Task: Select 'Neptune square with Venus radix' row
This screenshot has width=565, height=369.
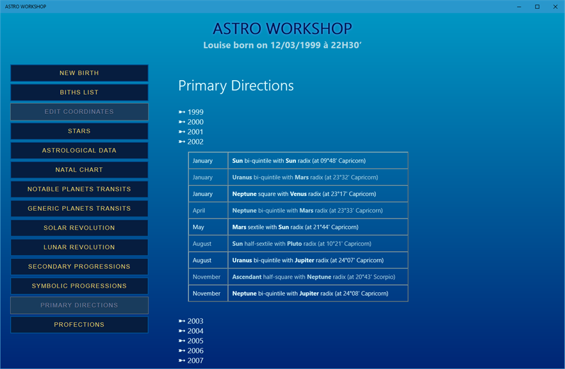Action: [x=298, y=194]
